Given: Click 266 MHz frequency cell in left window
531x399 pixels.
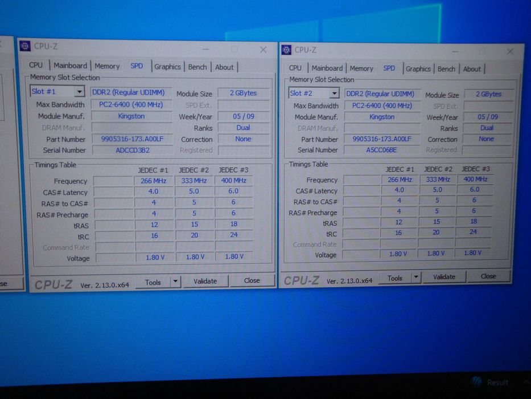Looking at the screenshot, I should 154,181.
